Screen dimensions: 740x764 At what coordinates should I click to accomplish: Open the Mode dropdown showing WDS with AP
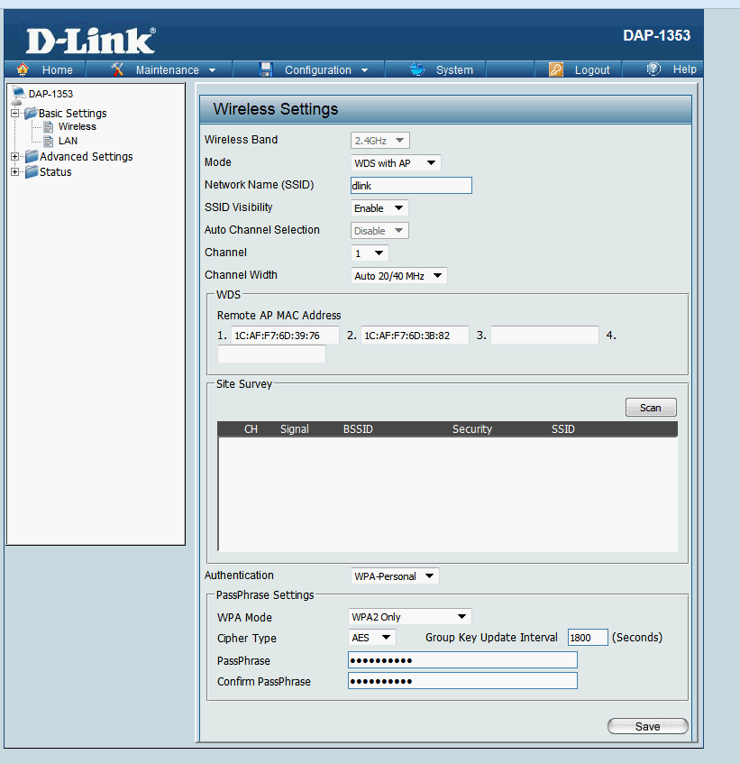point(396,162)
